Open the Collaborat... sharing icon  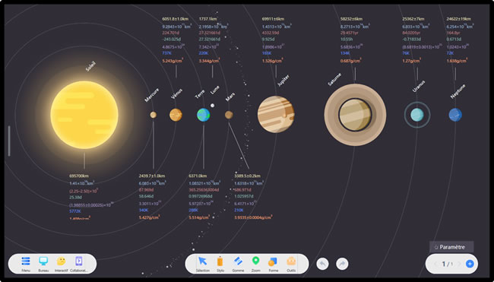click(79, 261)
